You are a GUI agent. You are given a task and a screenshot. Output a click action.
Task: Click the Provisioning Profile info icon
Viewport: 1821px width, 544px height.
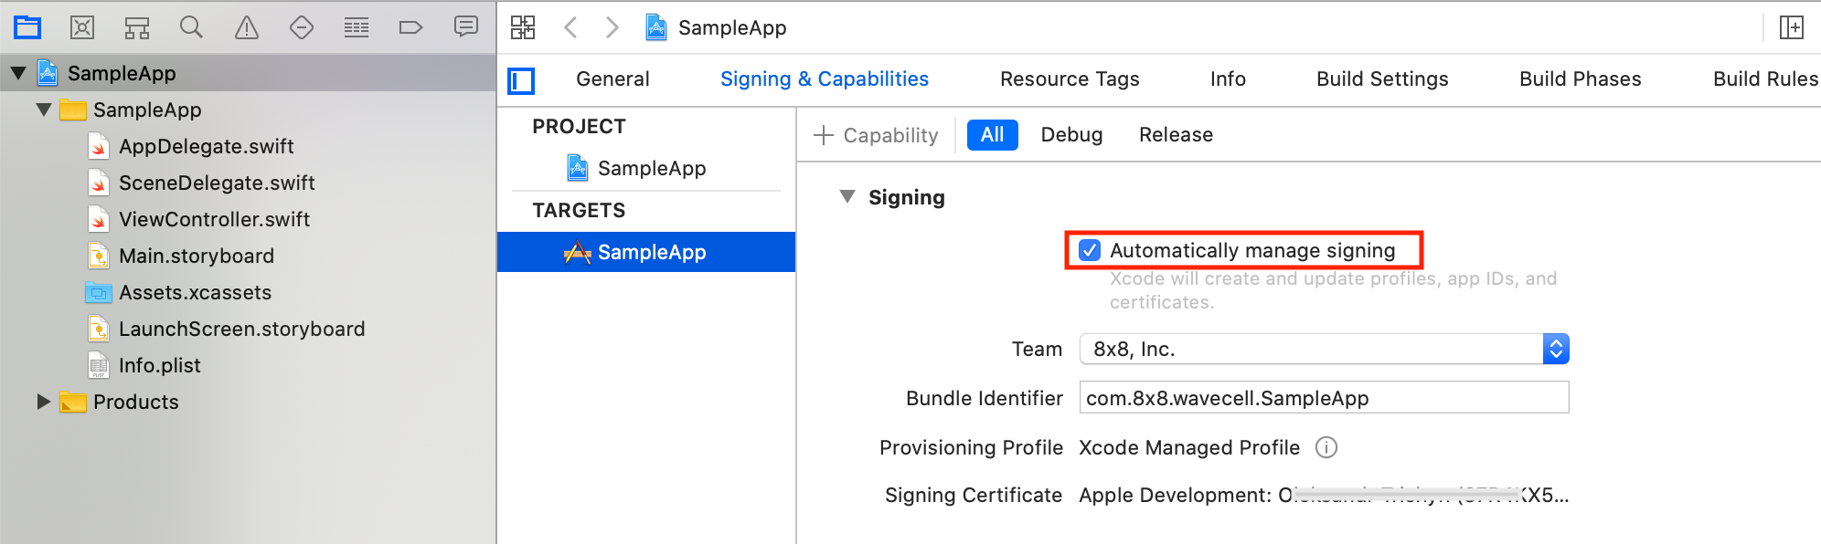click(x=1326, y=447)
